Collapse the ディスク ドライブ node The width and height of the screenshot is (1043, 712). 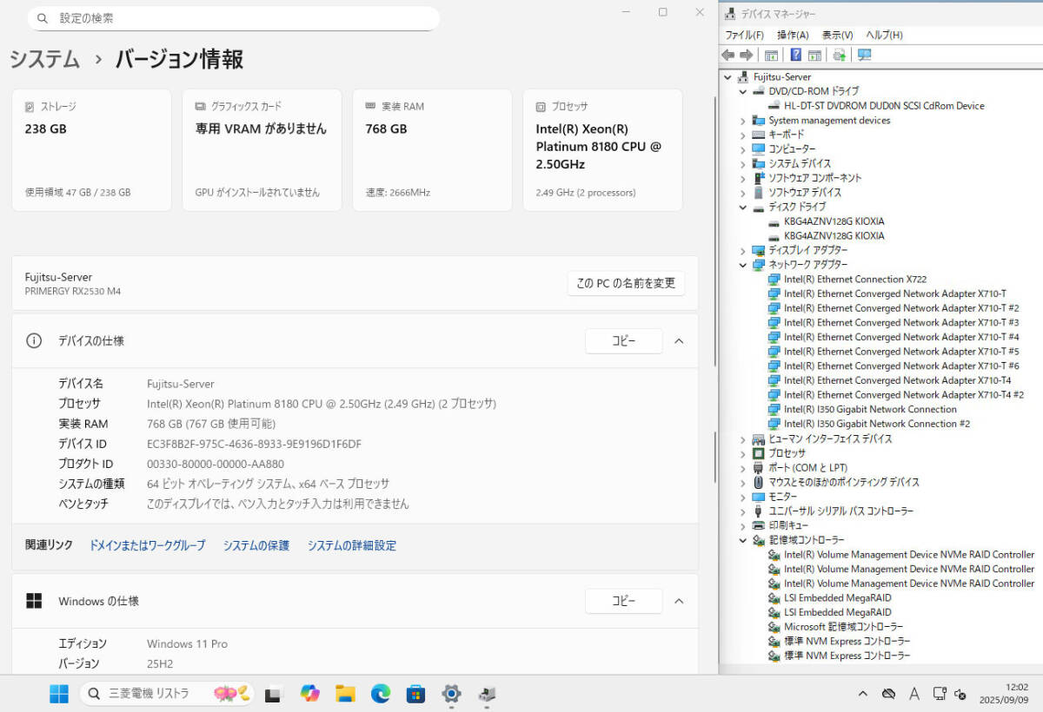pos(743,207)
